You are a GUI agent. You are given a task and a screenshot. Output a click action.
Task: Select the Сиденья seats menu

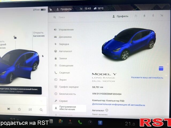pos(62,73)
